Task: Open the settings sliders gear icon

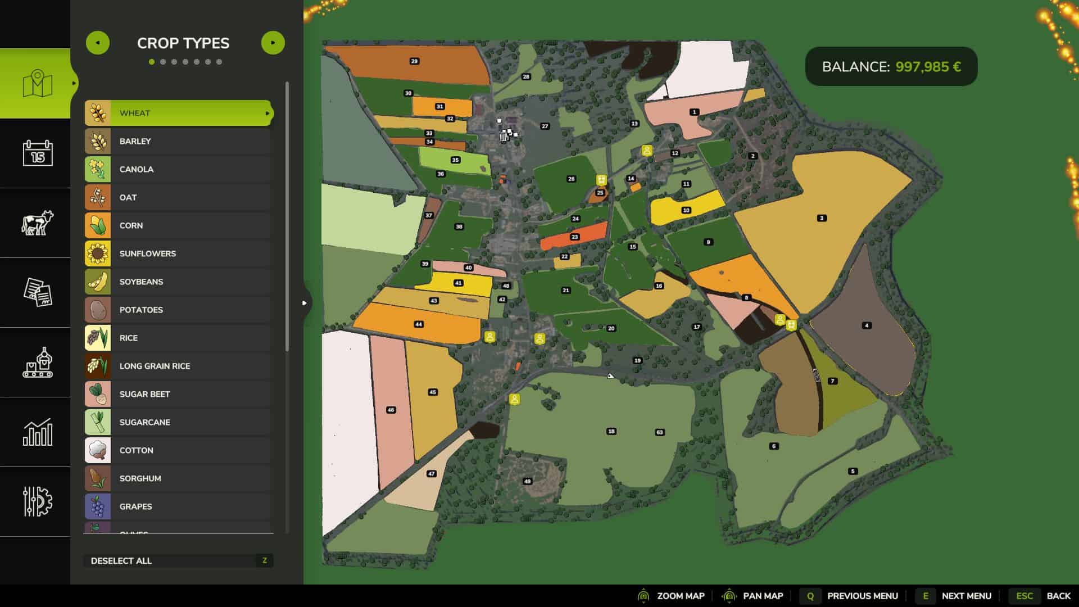Action: (x=37, y=501)
